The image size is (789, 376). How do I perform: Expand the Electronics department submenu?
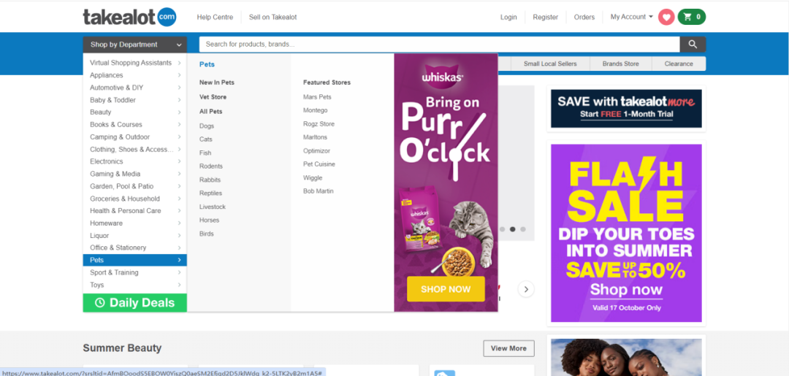click(x=135, y=161)
